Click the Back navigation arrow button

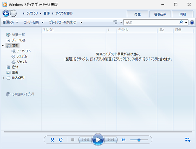(x=6, y=13)
